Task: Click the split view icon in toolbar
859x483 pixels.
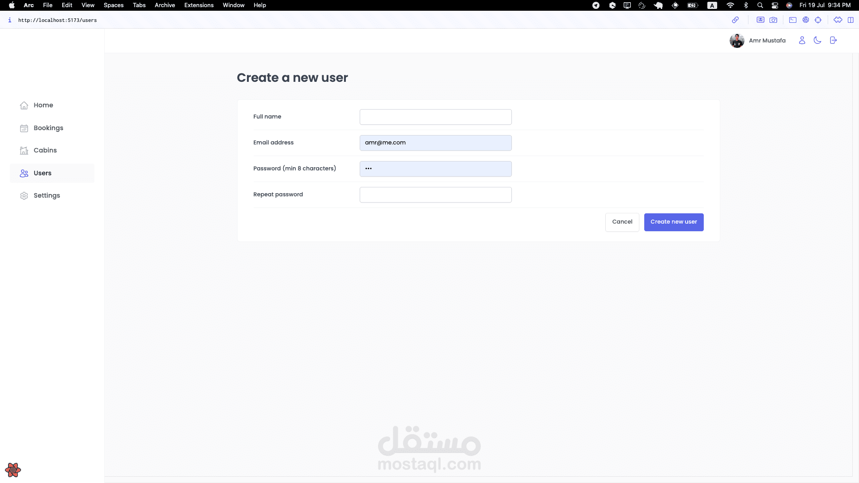Action: 850,20
